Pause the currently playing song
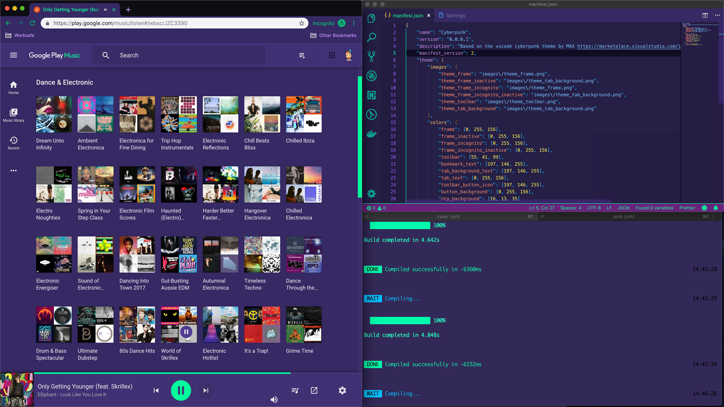The image size is (724, 407). click(x=181, y=390)
